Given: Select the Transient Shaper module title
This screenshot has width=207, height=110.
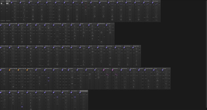Looking at the screenshot, I should coord(57,23).
